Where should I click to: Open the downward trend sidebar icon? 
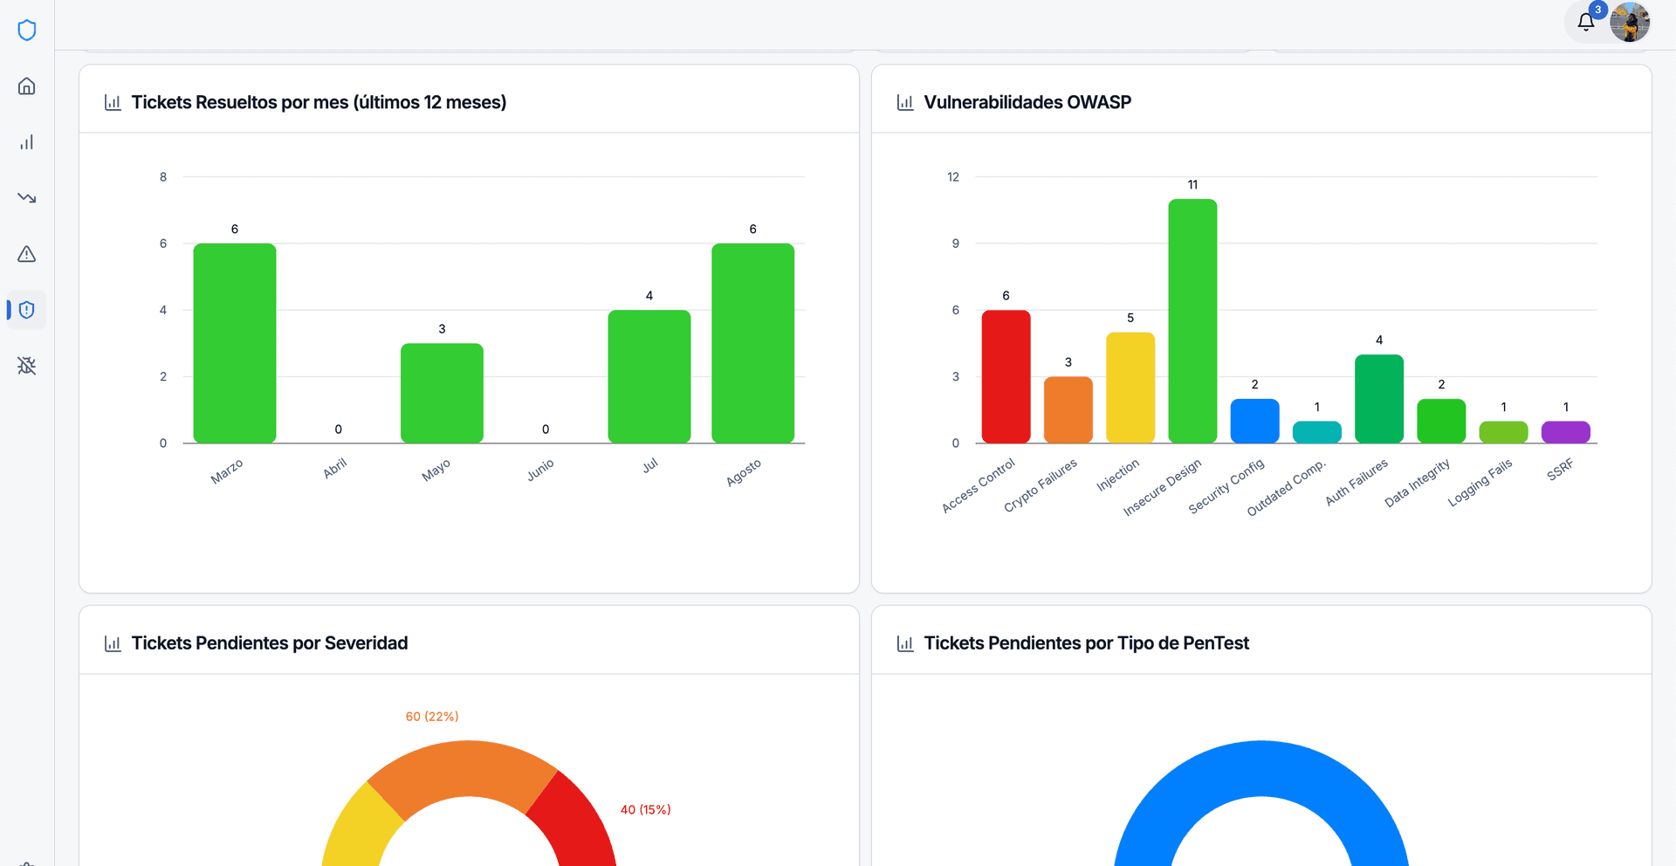[x=27, y=198]
